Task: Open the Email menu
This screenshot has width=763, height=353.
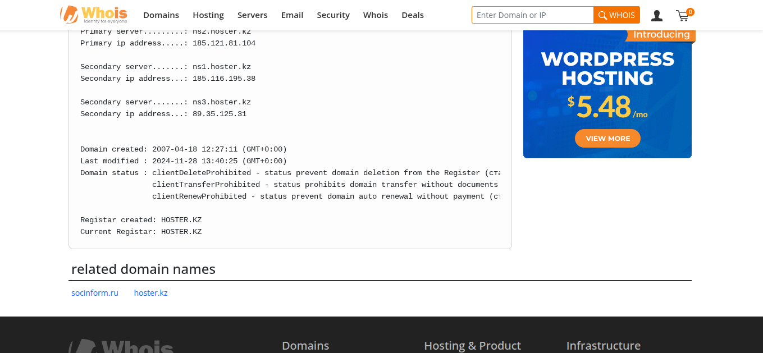Action: (292, 15)
